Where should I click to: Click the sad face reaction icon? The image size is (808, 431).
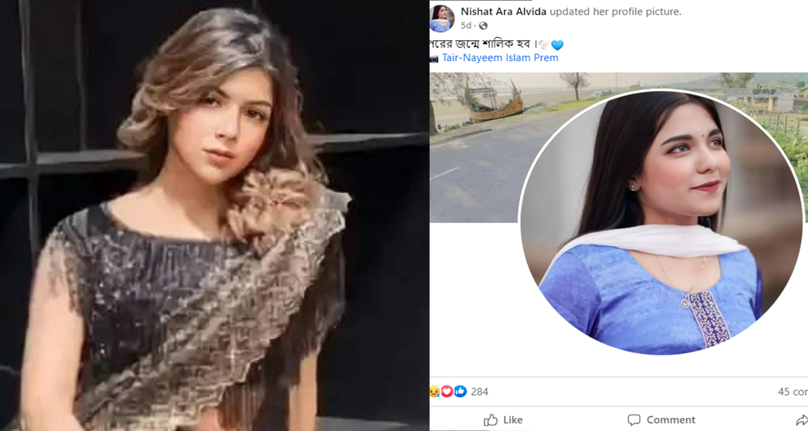(435, 392)
